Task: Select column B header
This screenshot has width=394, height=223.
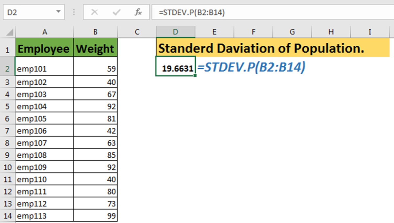Action: (x=95, y=32)
